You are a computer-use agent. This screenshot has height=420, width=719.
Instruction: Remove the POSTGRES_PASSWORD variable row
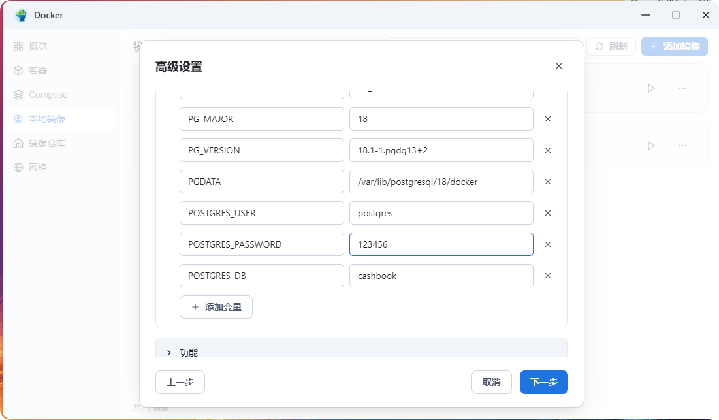tap(548, 244)
